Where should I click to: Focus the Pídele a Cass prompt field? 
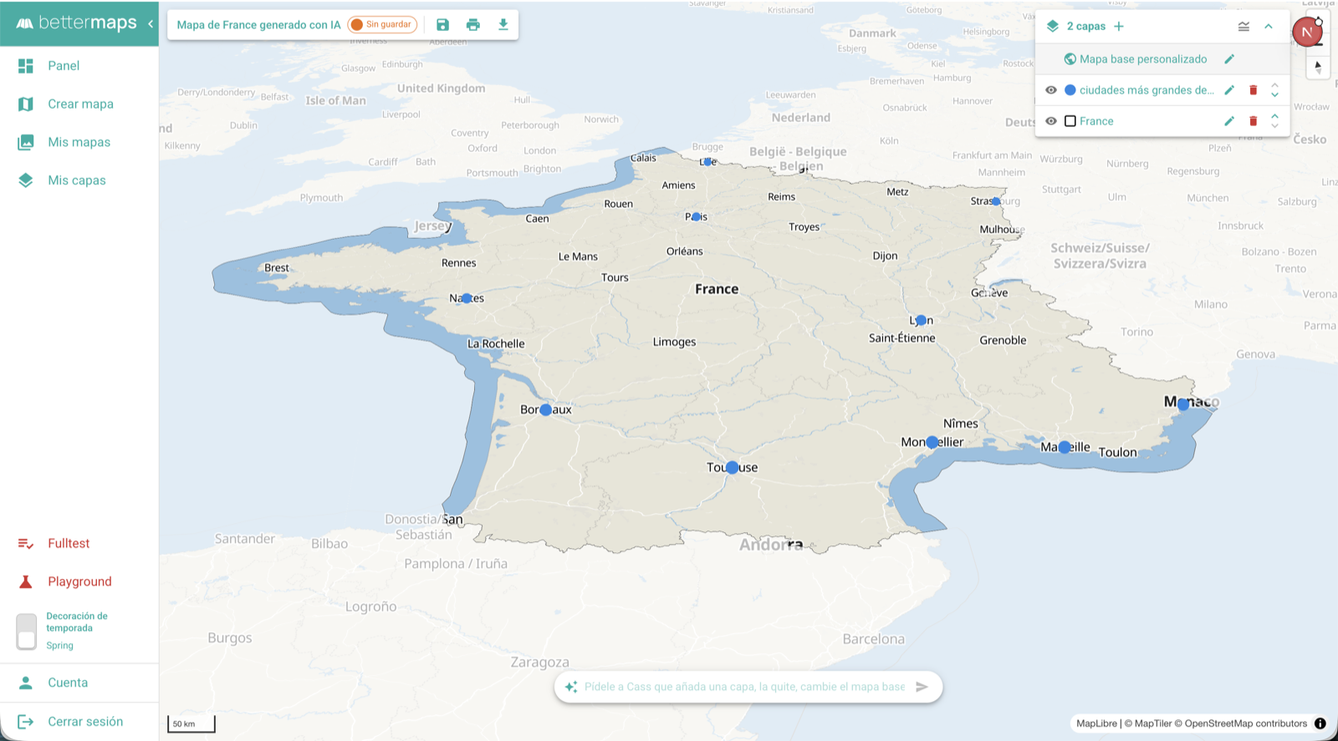tap(744, 687)
